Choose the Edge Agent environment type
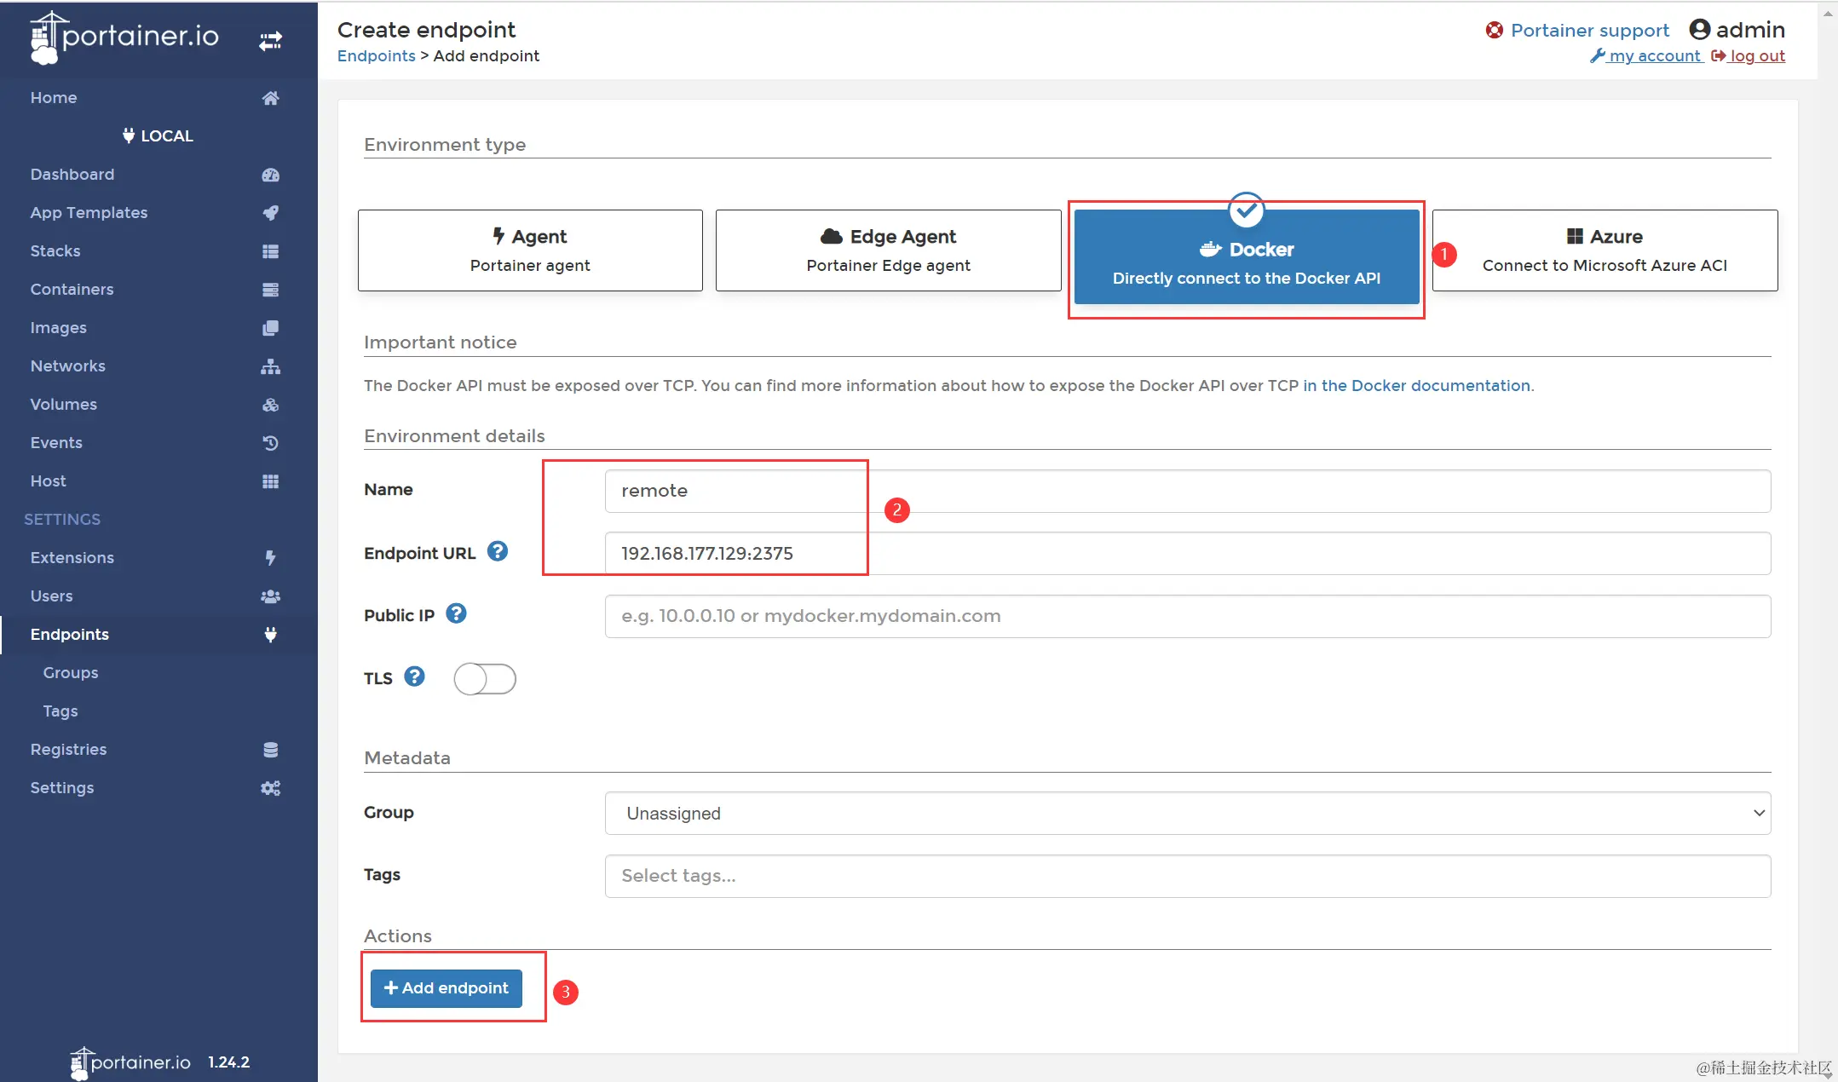The image size is (1838, 1082). (888, 250)
